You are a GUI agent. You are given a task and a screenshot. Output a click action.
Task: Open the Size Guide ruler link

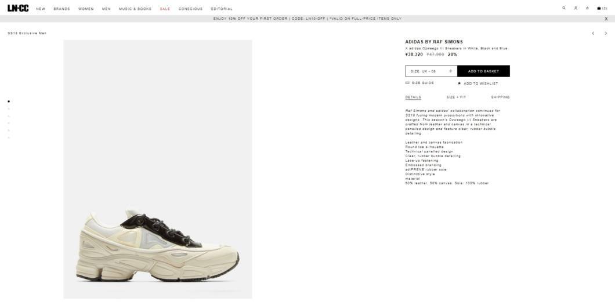419,83
